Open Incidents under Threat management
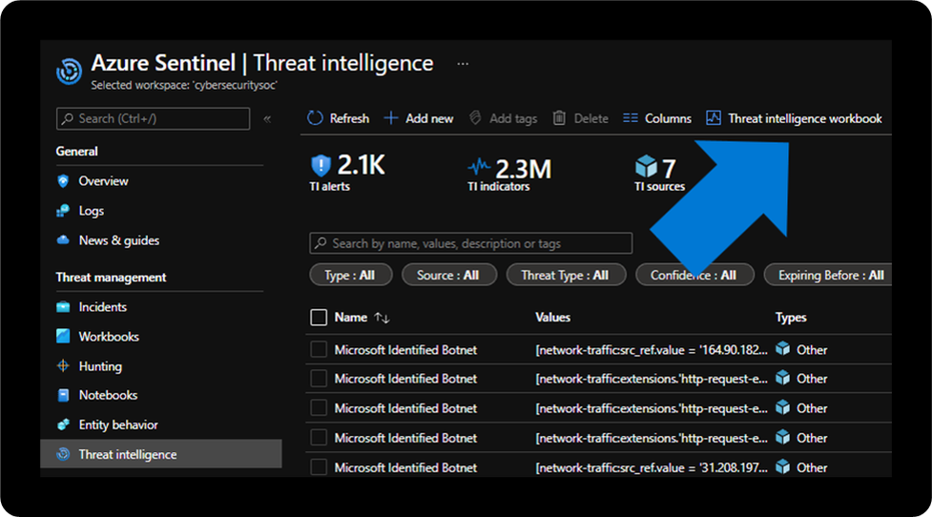 (x=103, y=307)
